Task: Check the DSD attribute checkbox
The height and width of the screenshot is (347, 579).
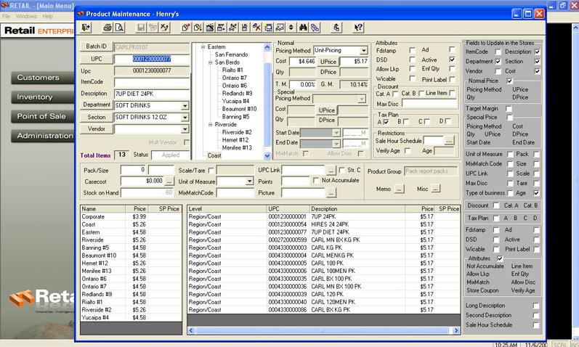Action: tap(412, 60)
